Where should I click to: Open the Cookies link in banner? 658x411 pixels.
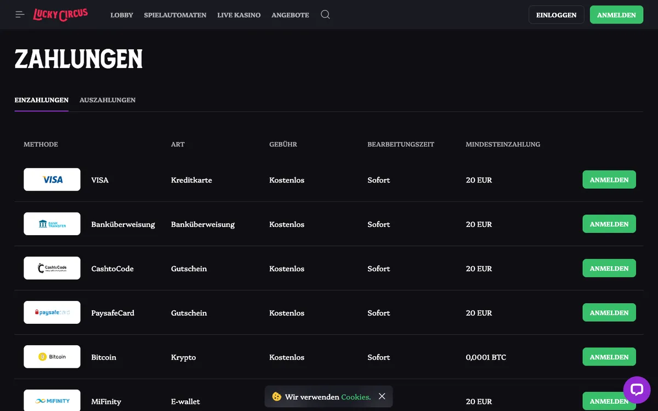[356, 397]
